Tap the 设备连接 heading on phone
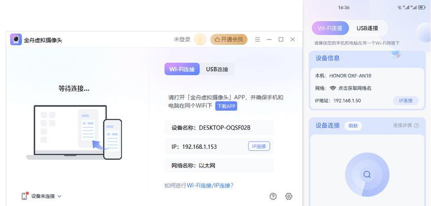 [x=327, y=126]
